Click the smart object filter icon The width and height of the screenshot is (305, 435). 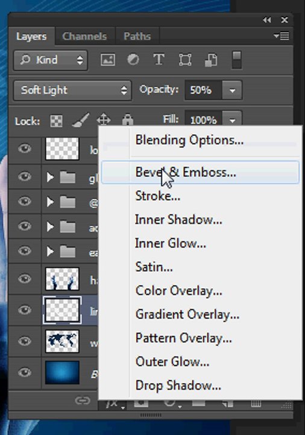211,60
